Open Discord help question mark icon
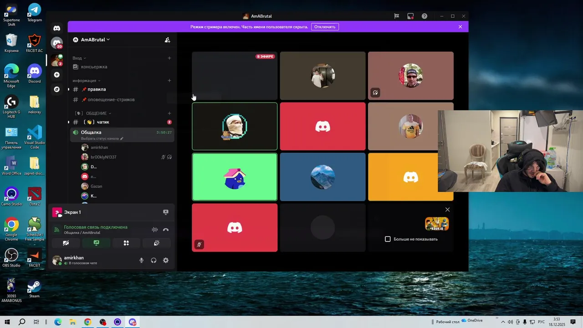Image resolution: width=583 pixels, height=328 pixels. [x=424, y=16]
